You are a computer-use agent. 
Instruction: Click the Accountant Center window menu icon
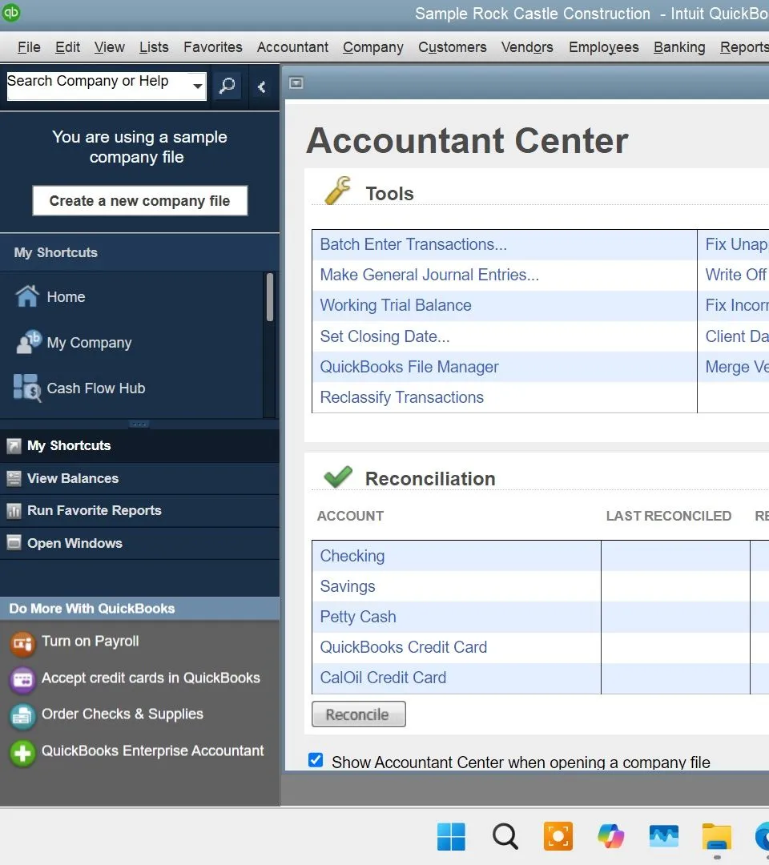point(296,82)
